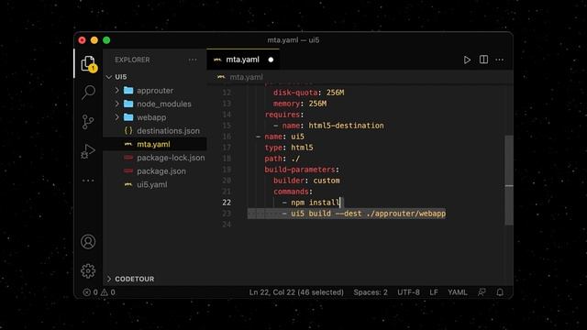Image resolution: width=587 pixels, height=330 pixels.
Task: Click 'builder: custom' line
Action: (306, 181)
